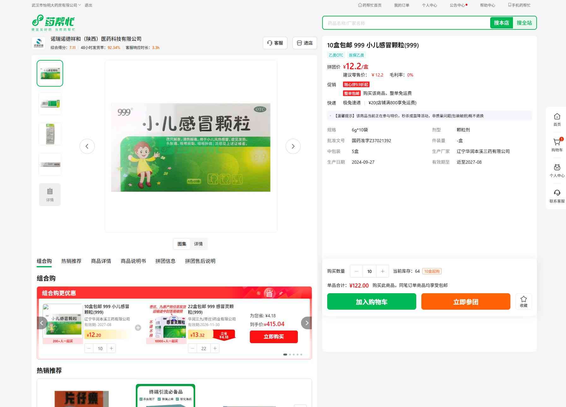Decrease purchase quantity with minus button
566x407 pixels.
click(x=357, y=271)
